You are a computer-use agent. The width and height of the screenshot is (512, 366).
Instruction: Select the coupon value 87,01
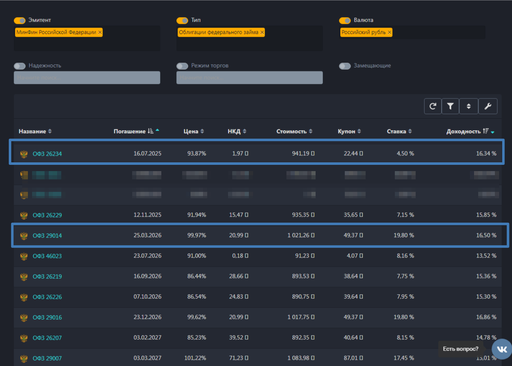point(352,358)
